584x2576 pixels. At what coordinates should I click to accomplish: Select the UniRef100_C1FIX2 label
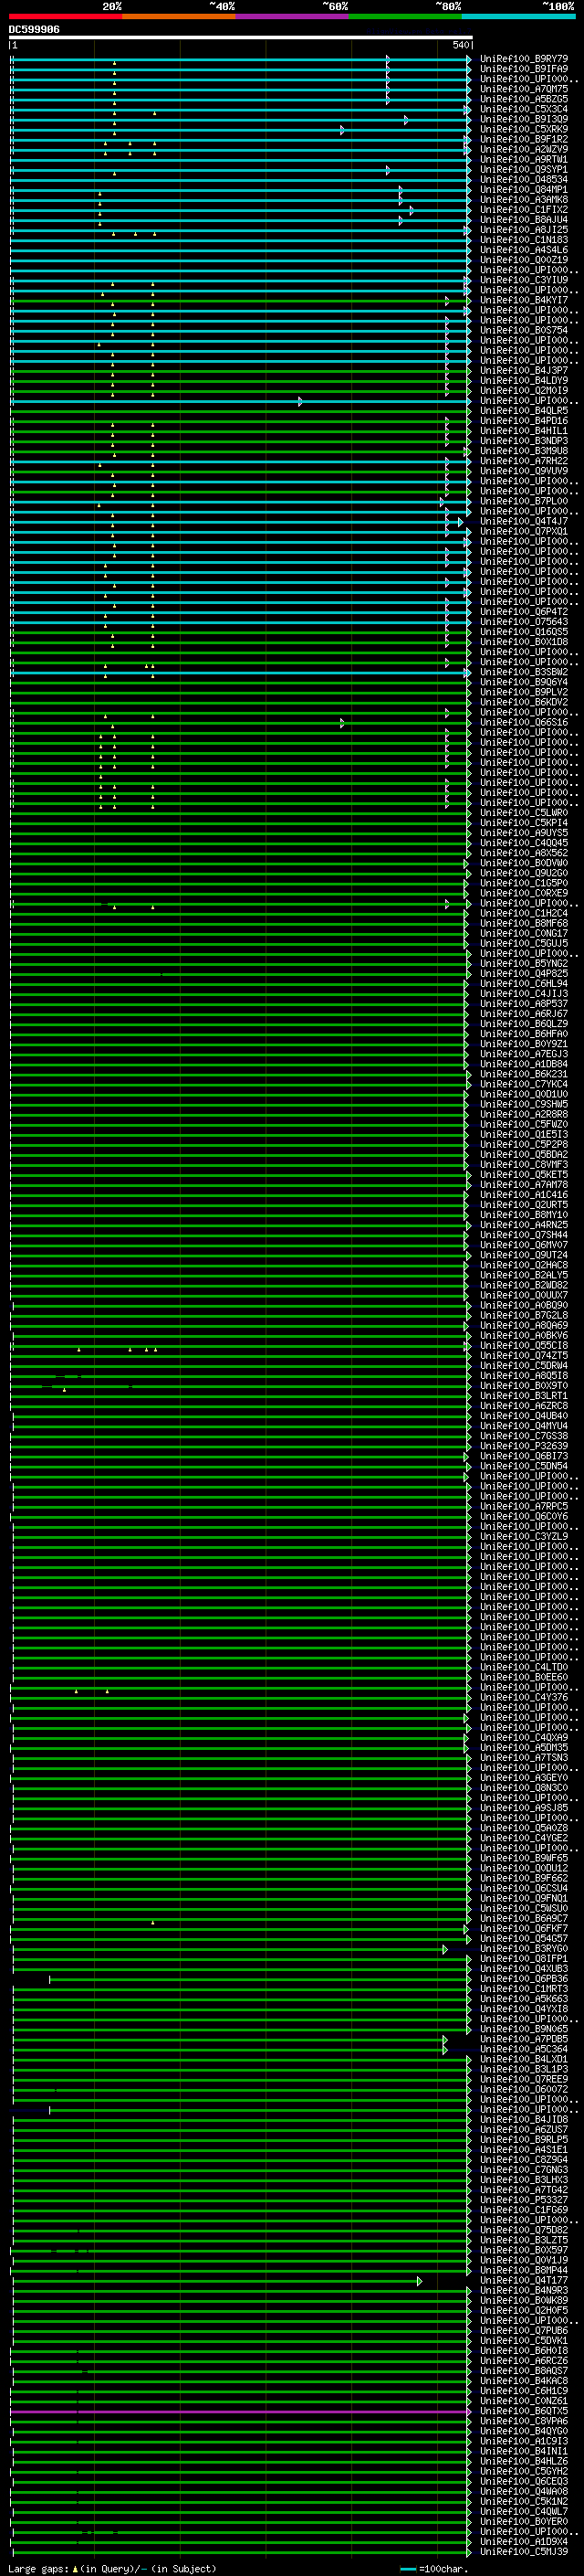click(x=524, y=210)
